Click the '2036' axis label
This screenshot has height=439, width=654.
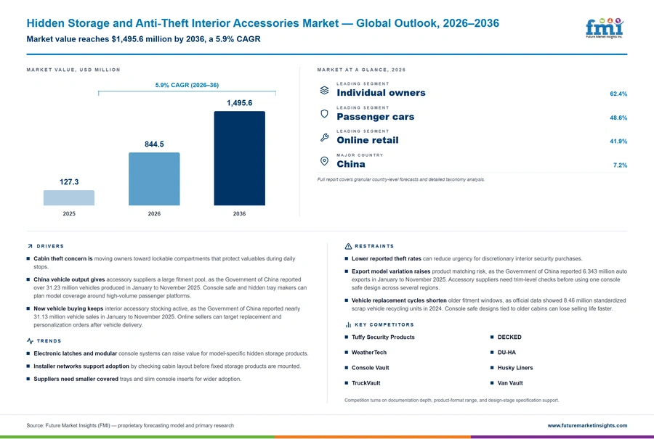pyautogui.click(x=239, y=213)
